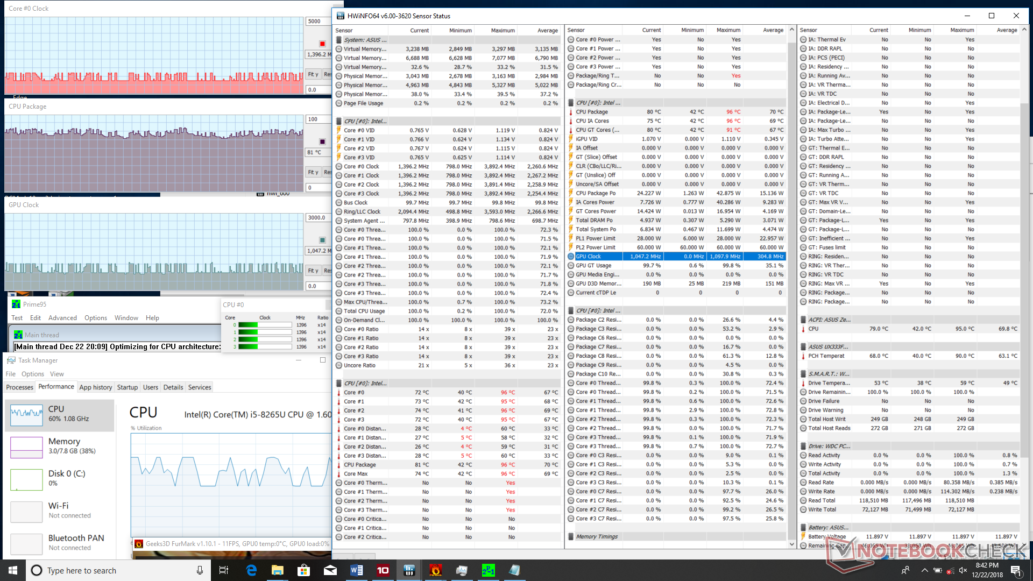Switch to the Prime95 taskbar icon
The image size is (1033, 581).
pyautogui.click(x=488, y=570)
